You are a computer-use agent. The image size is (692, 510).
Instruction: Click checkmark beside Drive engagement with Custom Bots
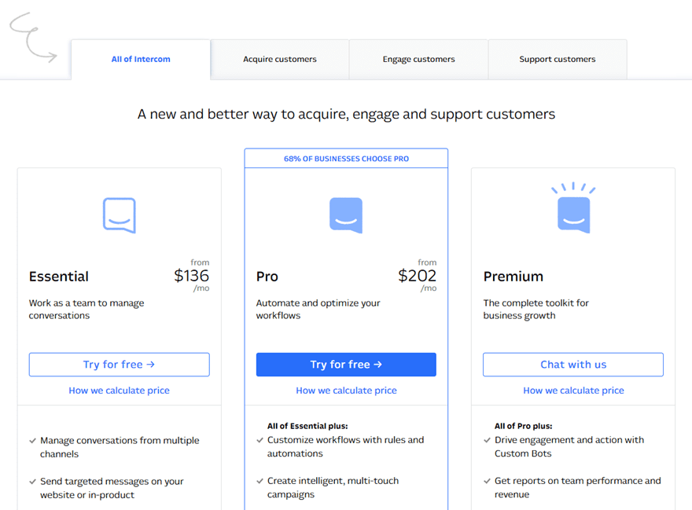pyautogui.click(x=487, y=440)
